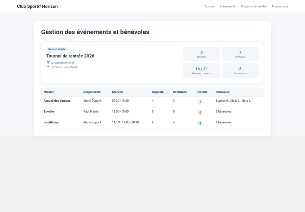Click the Restant column header

(202, 92)
